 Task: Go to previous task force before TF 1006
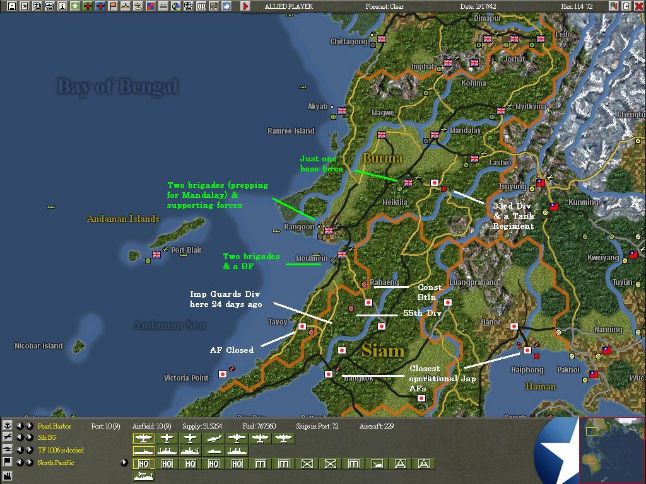pyautogui.click(x=20, y=450)
